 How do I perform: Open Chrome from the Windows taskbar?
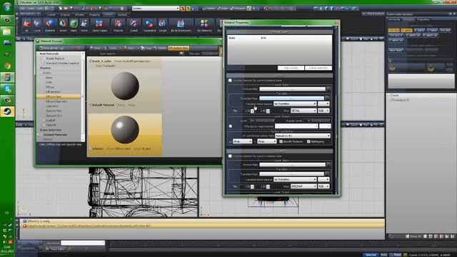(7, 66)
